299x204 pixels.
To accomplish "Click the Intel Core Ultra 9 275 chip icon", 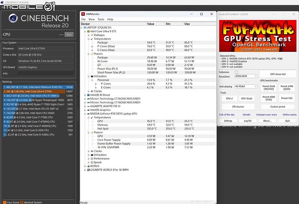I will (x=89, y=32).
